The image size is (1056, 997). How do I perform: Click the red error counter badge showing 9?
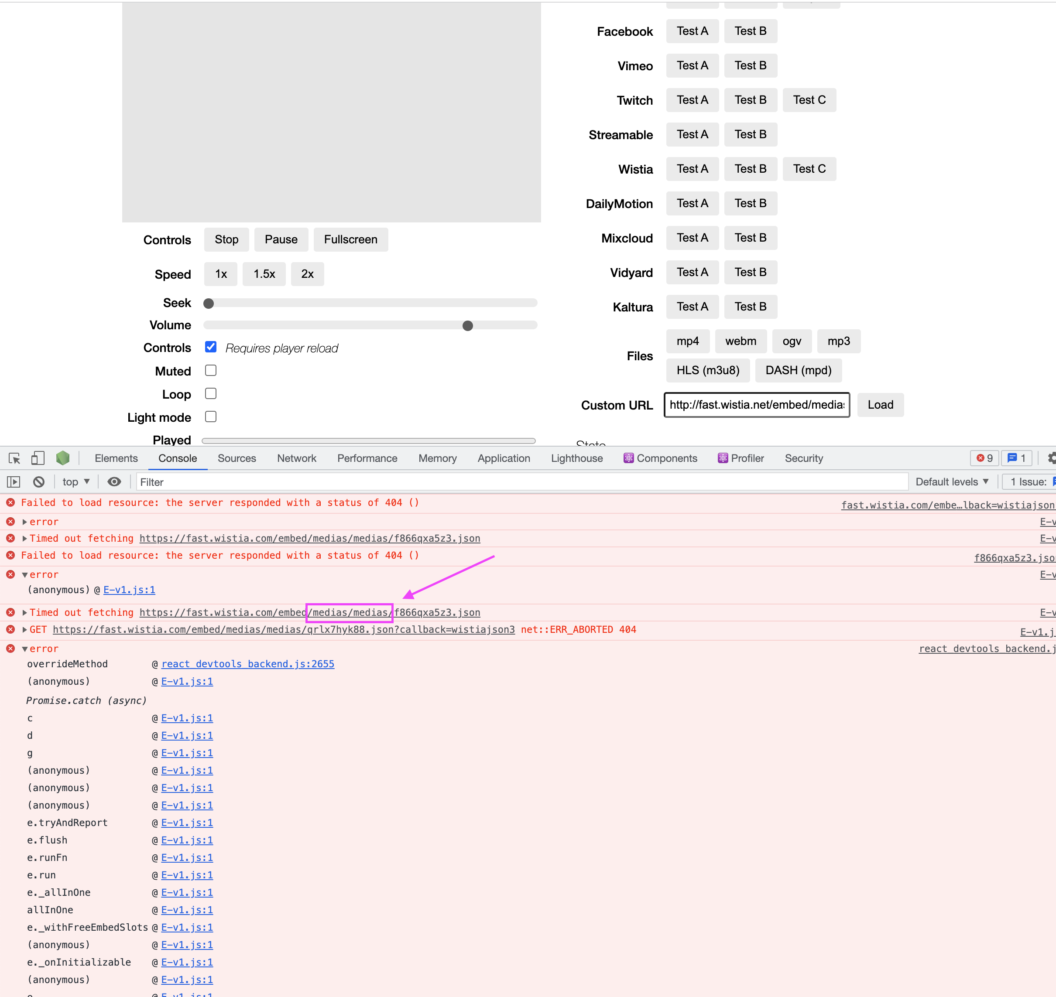984,458
